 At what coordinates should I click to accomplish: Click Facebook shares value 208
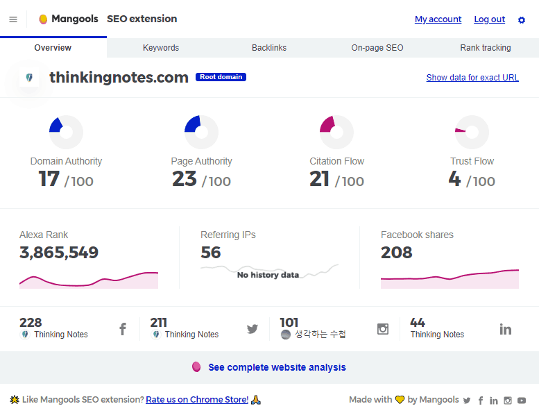(x=396, y=253)
